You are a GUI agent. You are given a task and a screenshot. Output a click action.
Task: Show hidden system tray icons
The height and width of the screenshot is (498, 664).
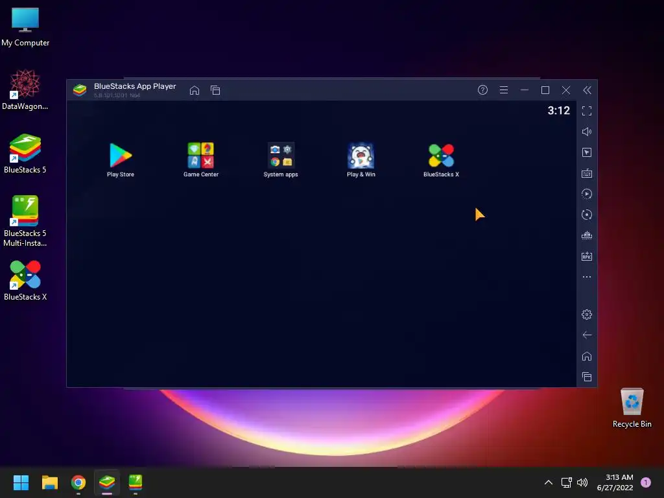pyautogui.click(x=549, y=482)
